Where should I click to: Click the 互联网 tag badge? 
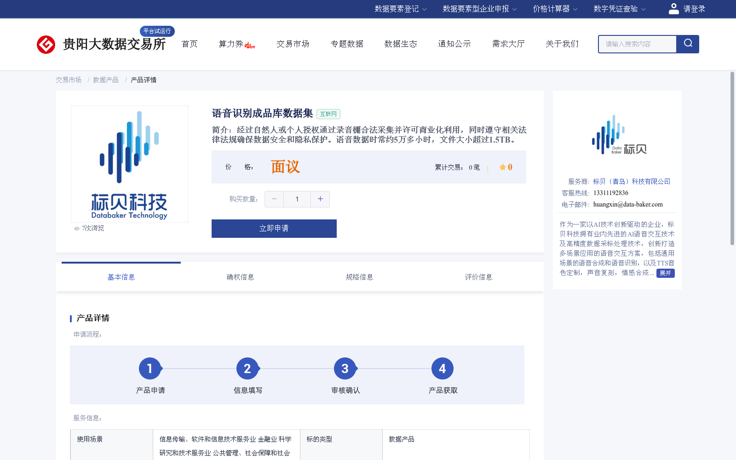(328, 114)
